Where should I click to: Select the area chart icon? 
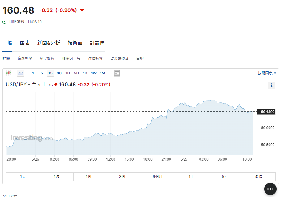[x=20, y=73]
